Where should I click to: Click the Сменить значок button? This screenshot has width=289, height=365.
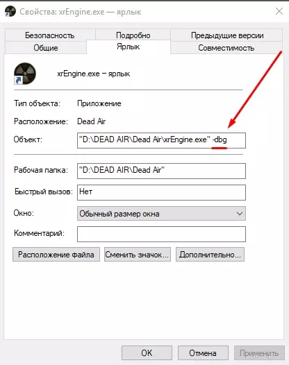pos(138,255)
